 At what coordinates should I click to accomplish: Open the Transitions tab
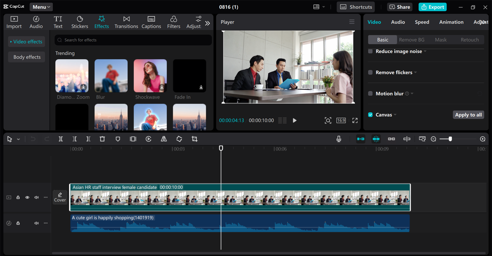[x=126, y=22]
